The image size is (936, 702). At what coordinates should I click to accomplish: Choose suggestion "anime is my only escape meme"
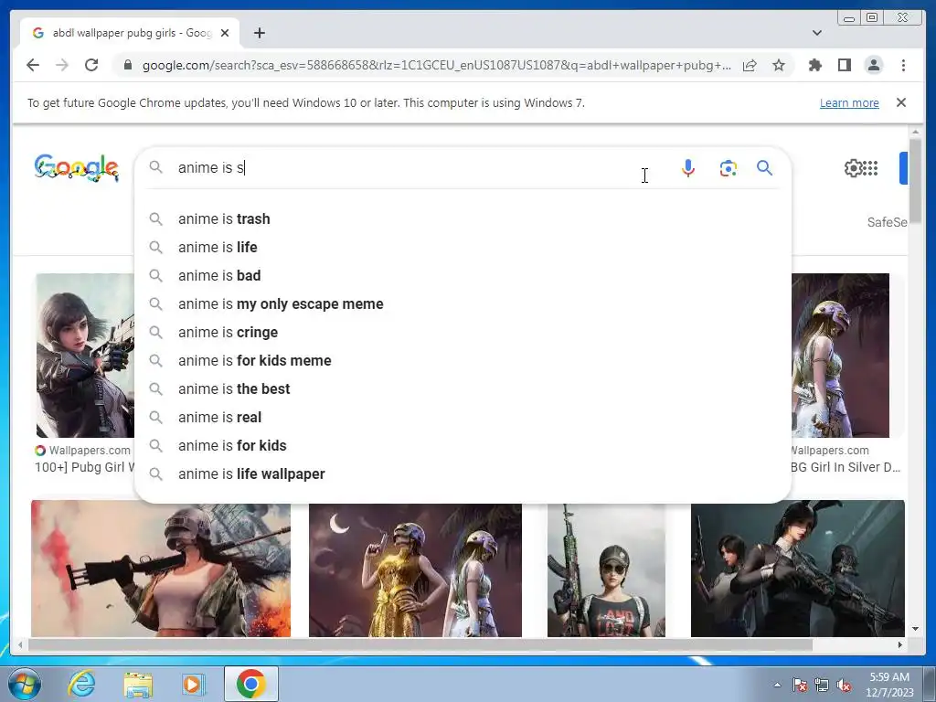[463, 303]
